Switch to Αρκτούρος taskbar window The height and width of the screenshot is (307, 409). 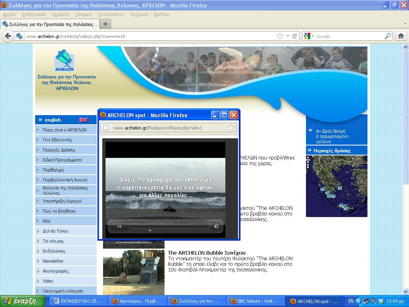[137, 301]
